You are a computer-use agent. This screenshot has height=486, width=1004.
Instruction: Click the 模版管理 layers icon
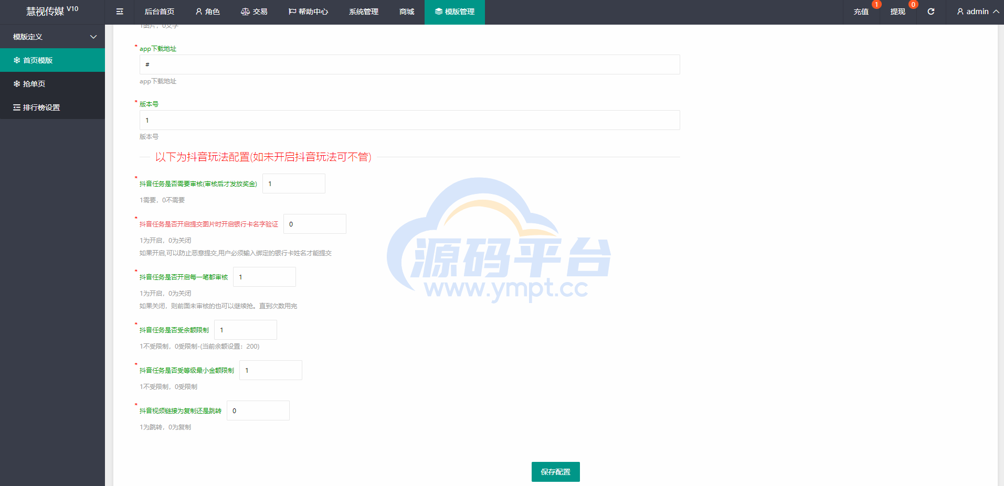[x=439, y=12]
